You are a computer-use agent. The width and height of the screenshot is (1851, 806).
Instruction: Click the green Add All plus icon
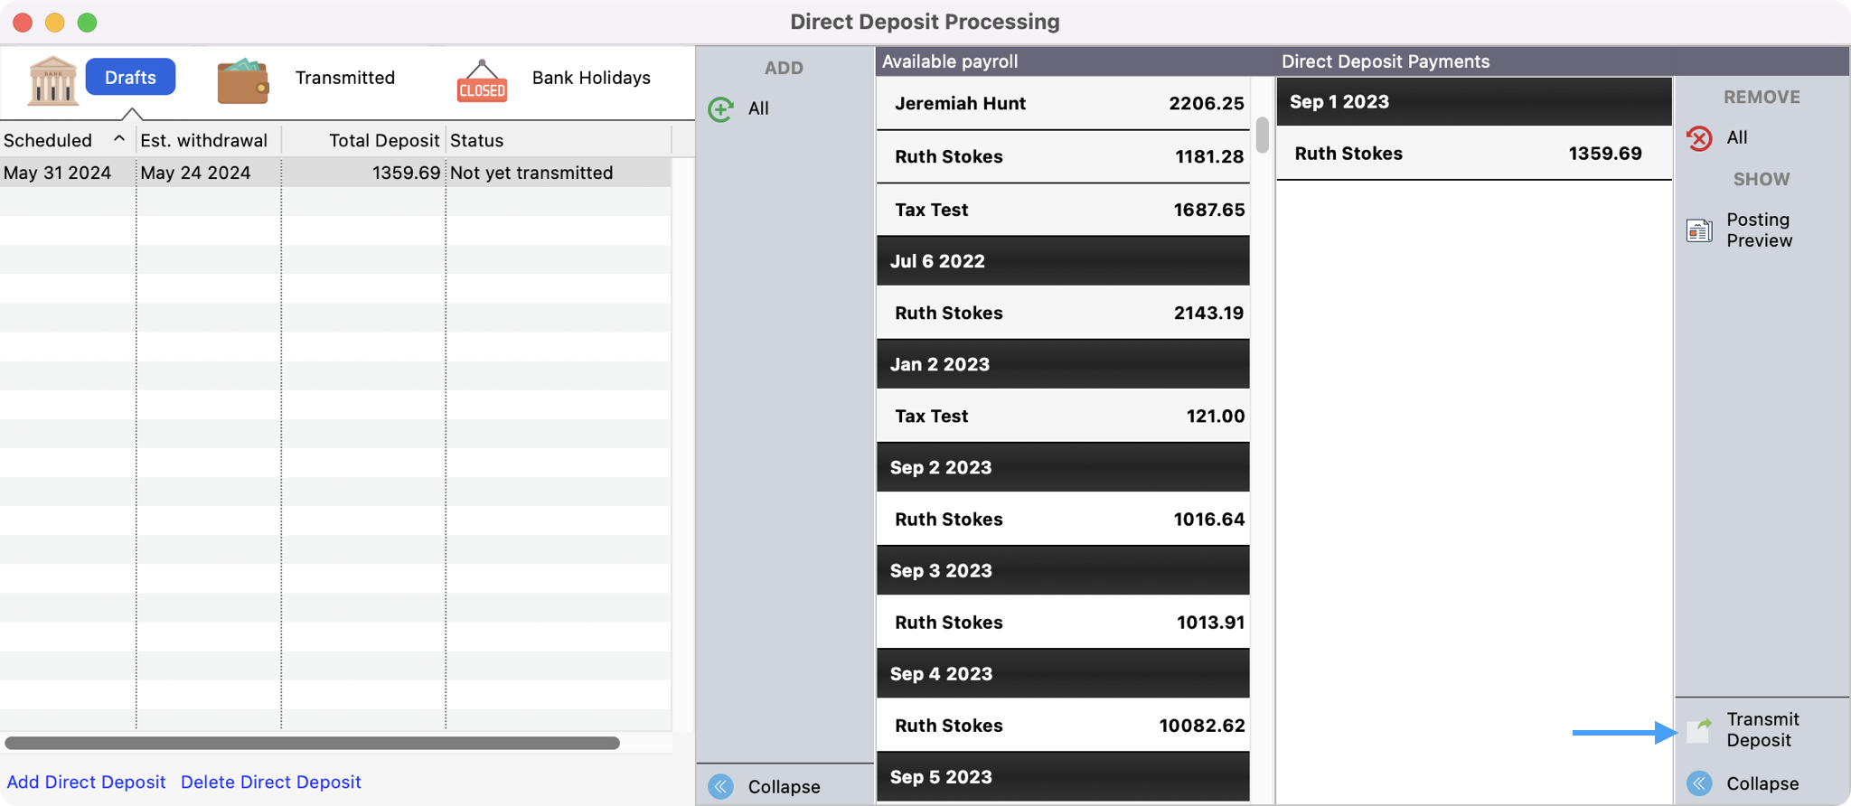(720, 109)
